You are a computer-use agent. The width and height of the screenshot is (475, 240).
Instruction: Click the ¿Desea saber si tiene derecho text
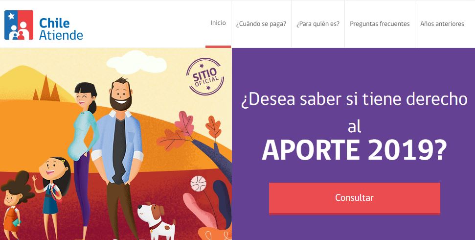point(354,99)
